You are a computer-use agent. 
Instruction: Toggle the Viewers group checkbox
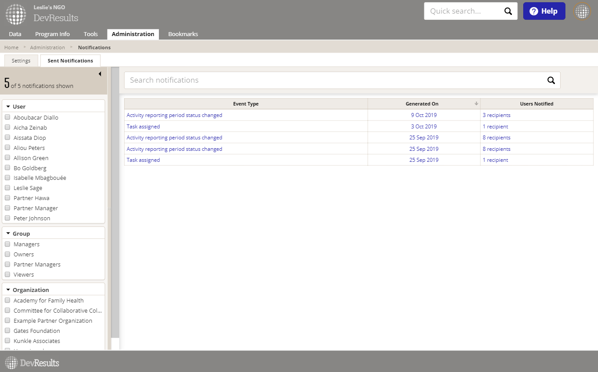7,274
